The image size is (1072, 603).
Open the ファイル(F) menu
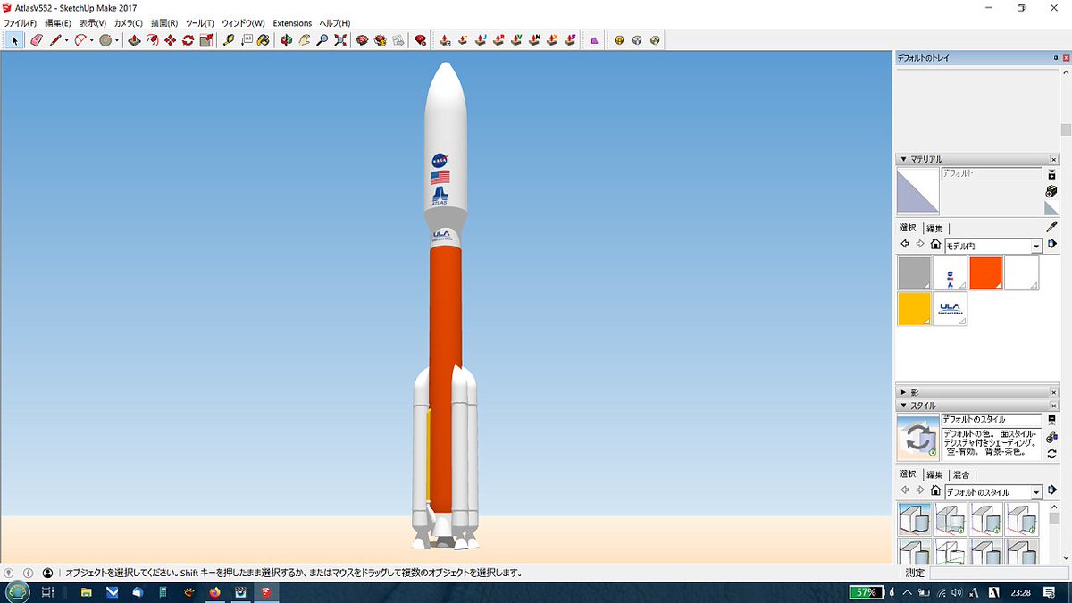coord(21,23)
